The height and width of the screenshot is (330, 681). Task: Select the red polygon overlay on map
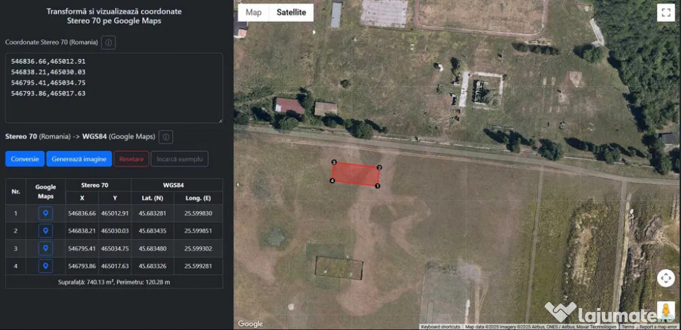click(x=356, y=174)
